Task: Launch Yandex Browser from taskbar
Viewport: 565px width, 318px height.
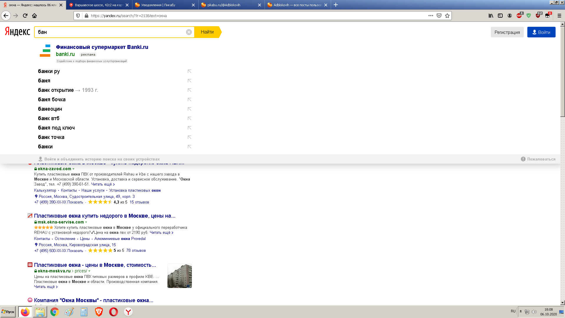Action: [128, 312]
